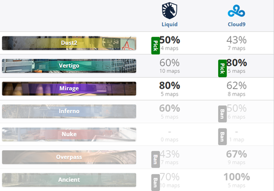This screenshot has width=274, height=191.
Task: Click Liquid's Ban badge on Overpass
Action: pos(155,160)
